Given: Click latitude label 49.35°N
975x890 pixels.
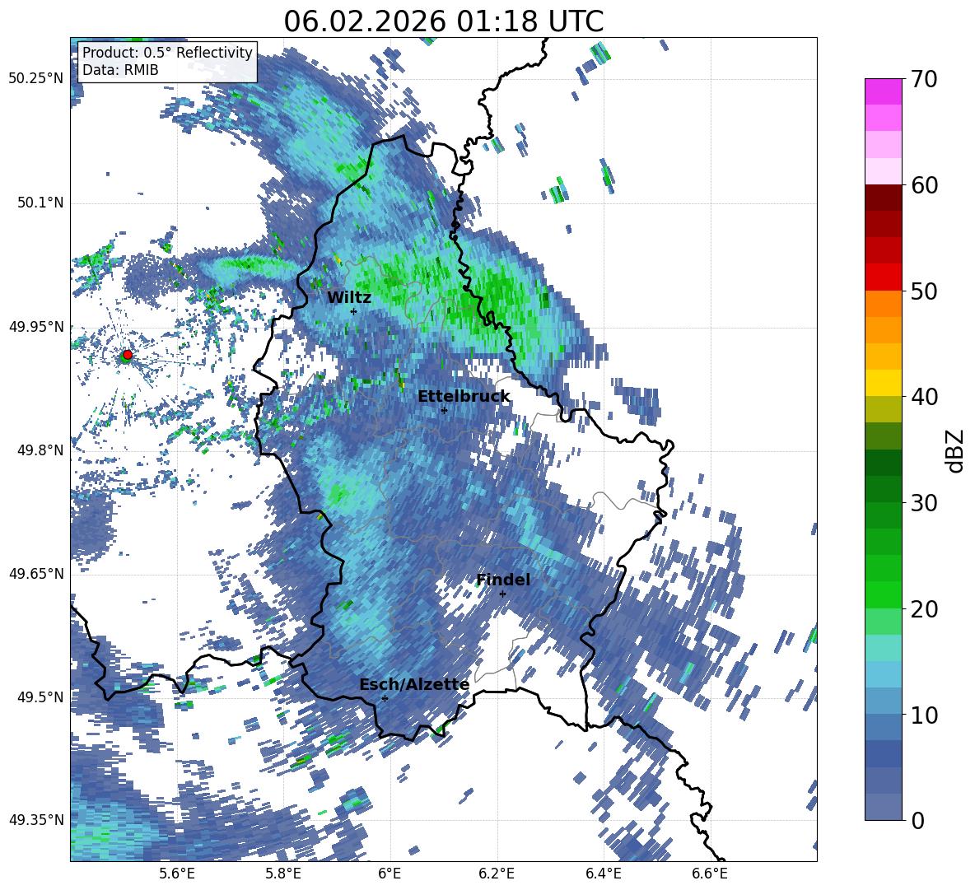Looking at the screenshot, I should pyautogui.click(x=36, y=820).
